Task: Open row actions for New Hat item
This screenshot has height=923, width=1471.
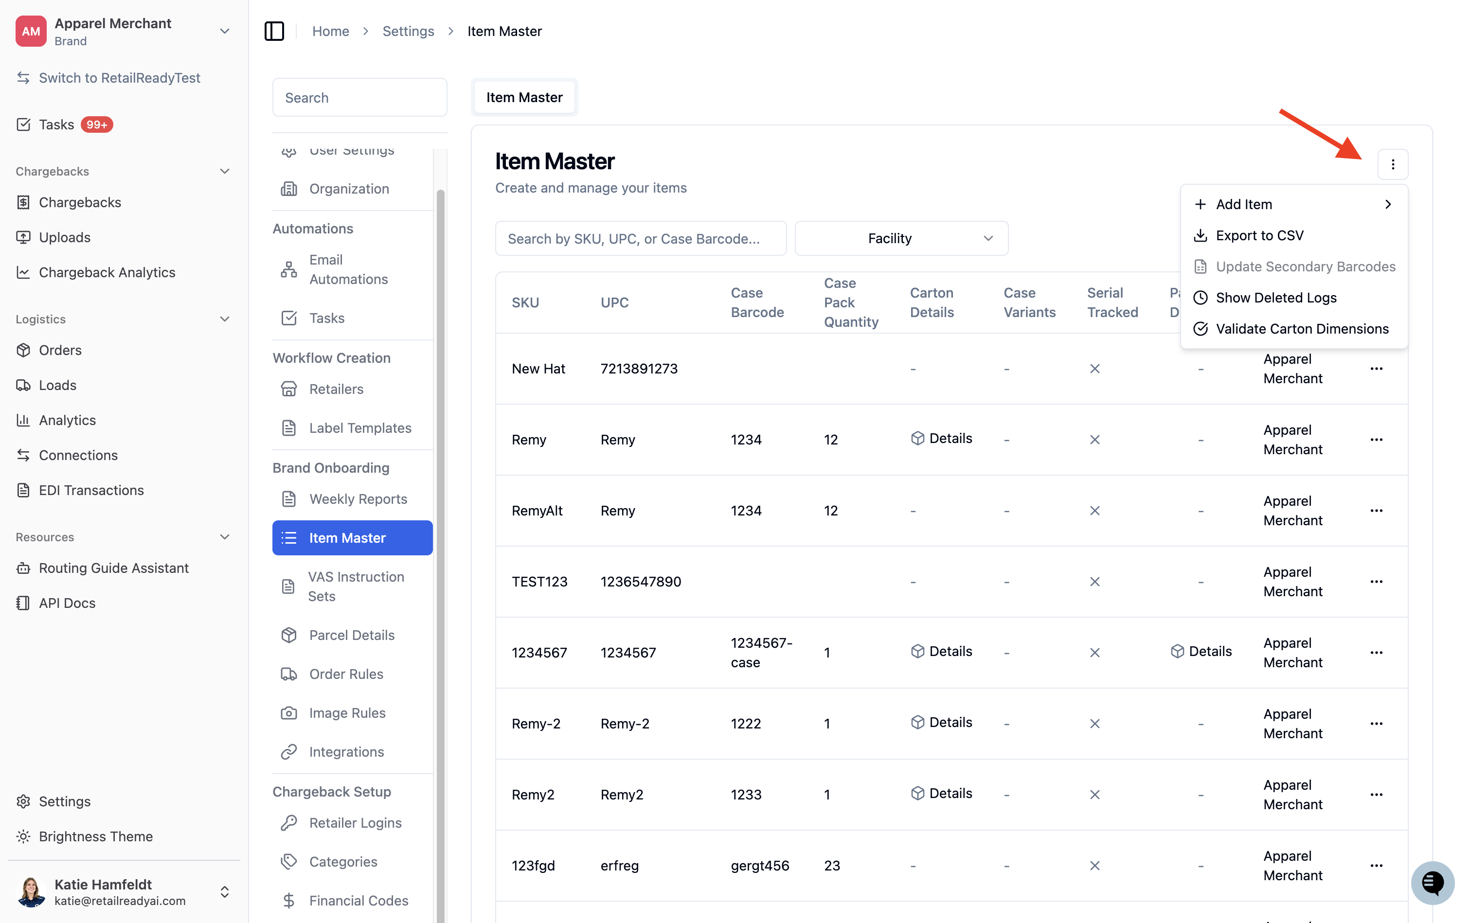Action: pyautogui.click(x=1376, y=369)
